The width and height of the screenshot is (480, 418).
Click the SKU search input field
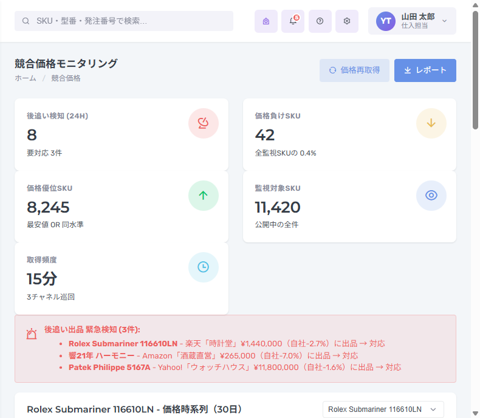pyautogui.click(x=124, y=21)
